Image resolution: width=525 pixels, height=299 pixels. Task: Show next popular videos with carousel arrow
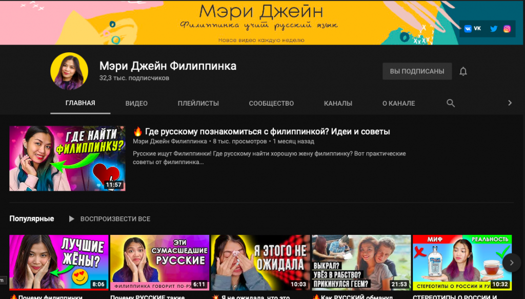click(511, 263)
